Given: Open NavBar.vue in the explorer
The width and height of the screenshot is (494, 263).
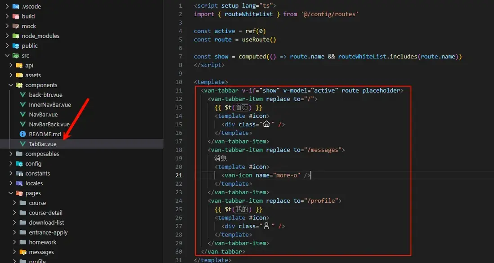Looking at the screenshot, I should tap(43, 114).
